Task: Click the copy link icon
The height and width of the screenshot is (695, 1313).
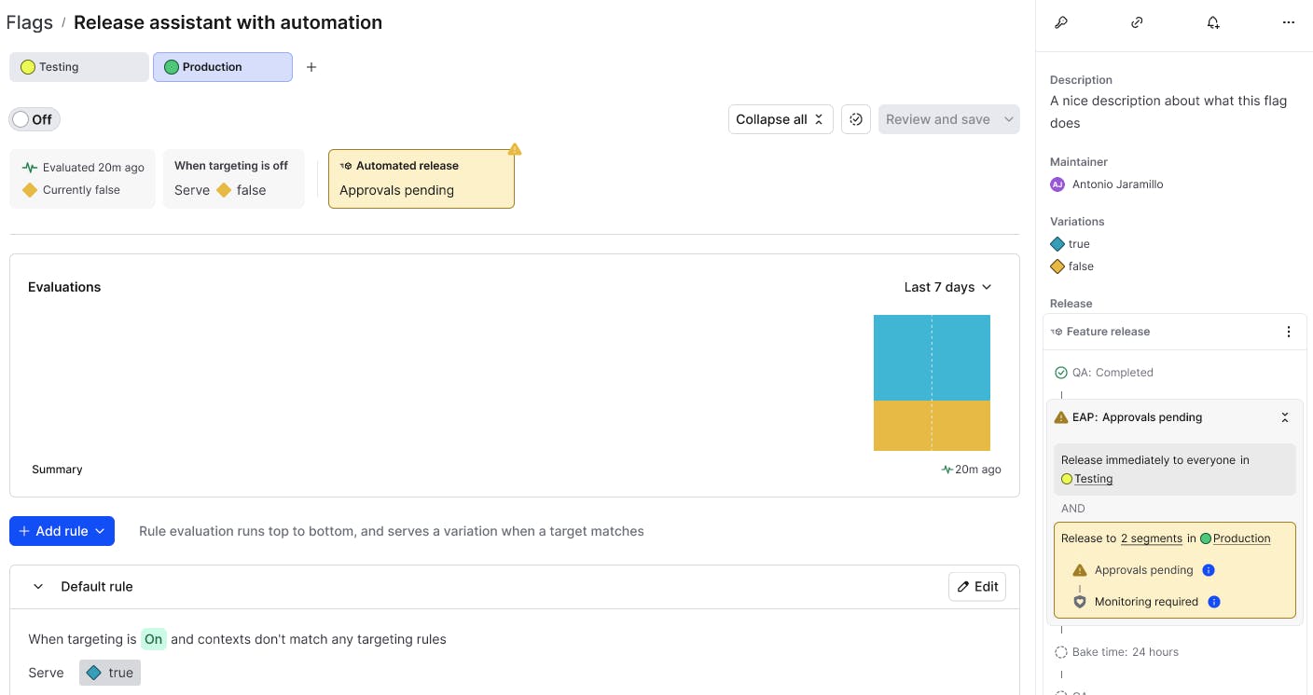Action: pos(1137,22)
